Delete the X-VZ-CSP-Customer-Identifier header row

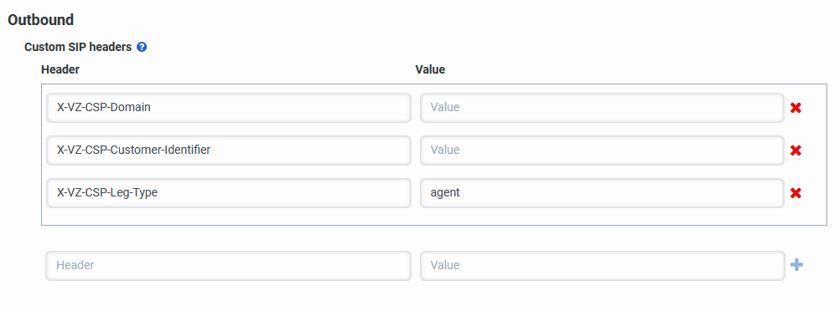click(x=795, y=150)
